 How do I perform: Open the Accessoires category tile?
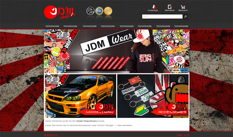[153, 96]
